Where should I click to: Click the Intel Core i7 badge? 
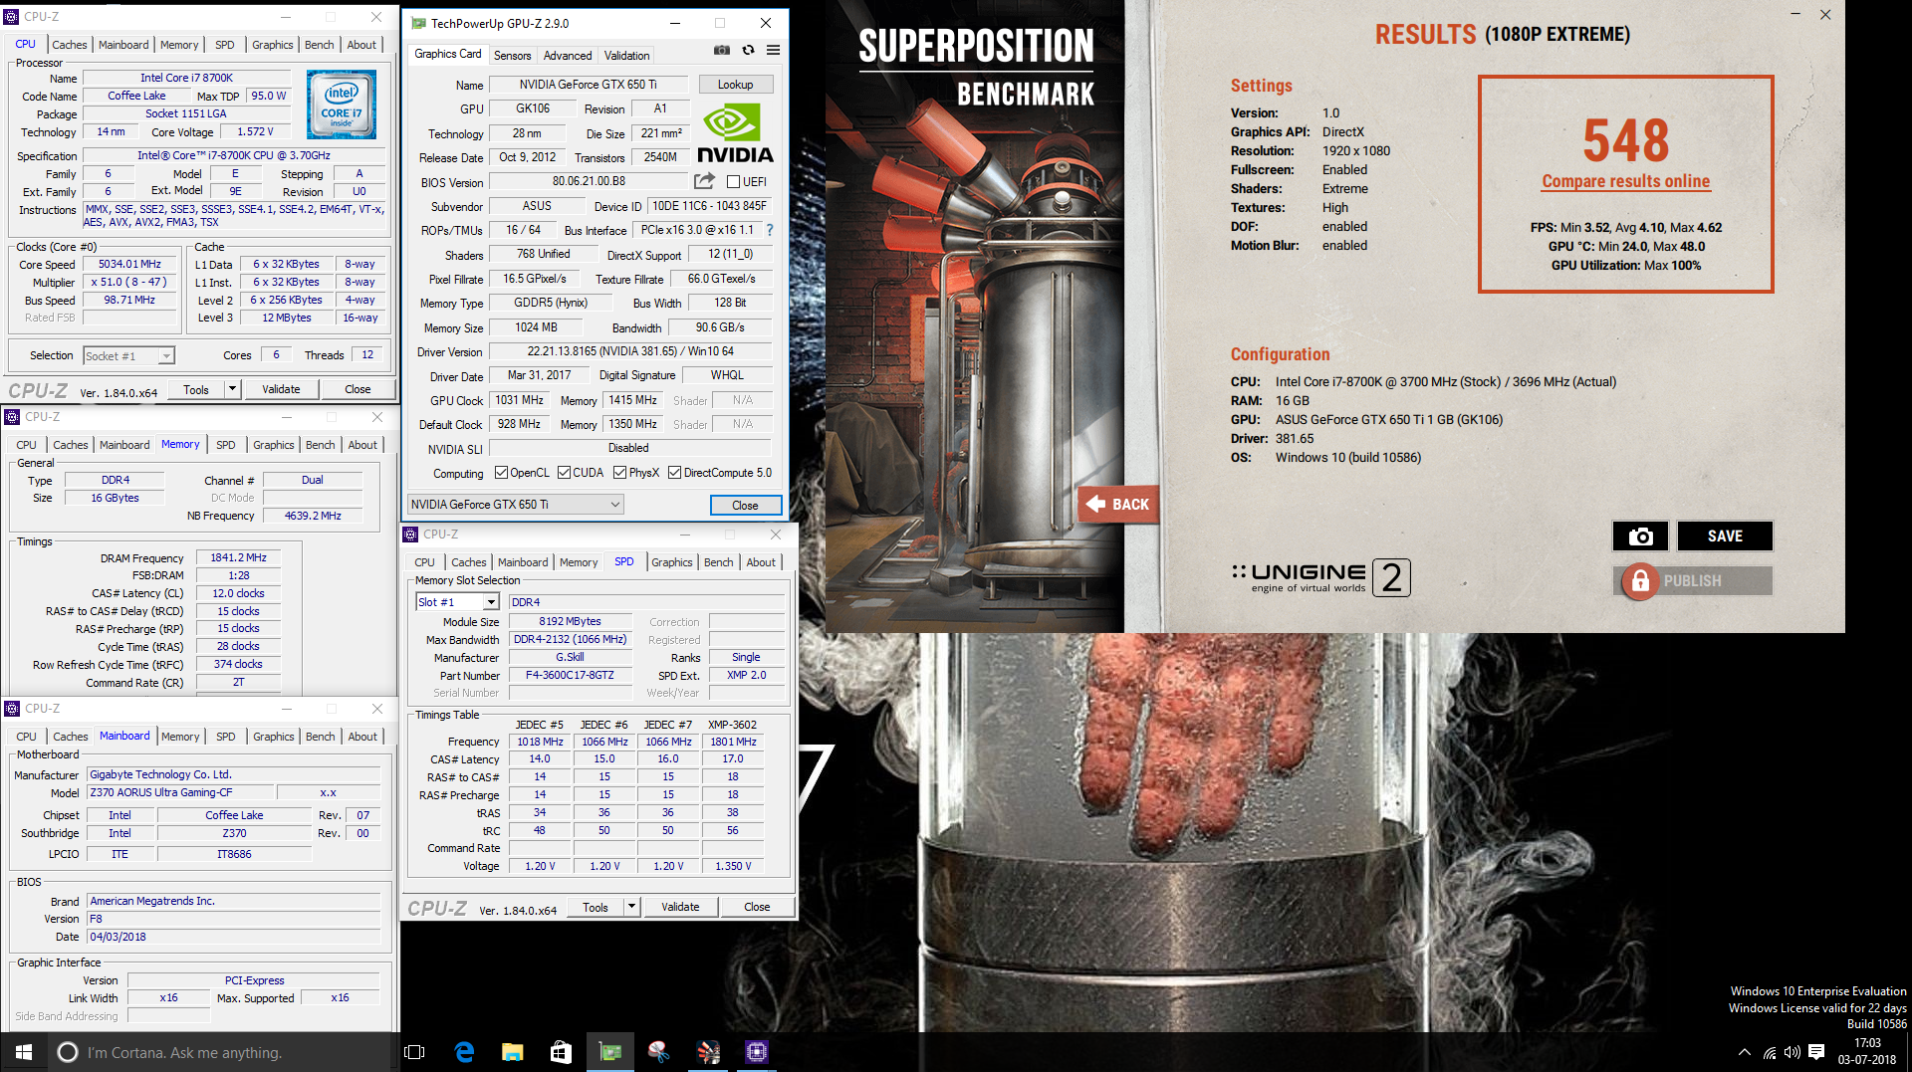pyautogui.click(x=342, y=105)
